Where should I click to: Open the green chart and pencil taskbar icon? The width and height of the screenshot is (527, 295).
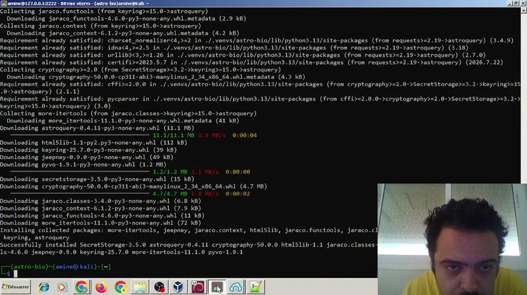point(255,287)
